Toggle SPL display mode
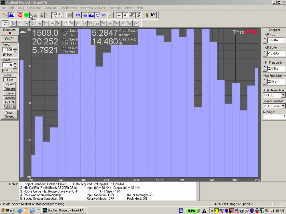The image size is (286, 214). click(x=104, y=15)
